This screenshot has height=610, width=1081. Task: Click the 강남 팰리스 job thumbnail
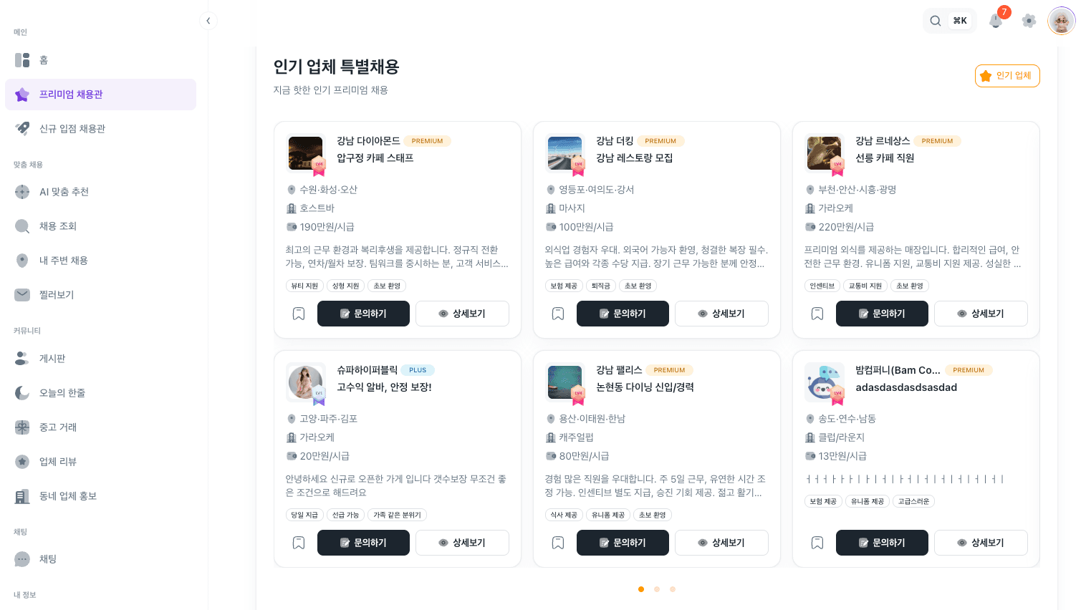click(564, 382)
